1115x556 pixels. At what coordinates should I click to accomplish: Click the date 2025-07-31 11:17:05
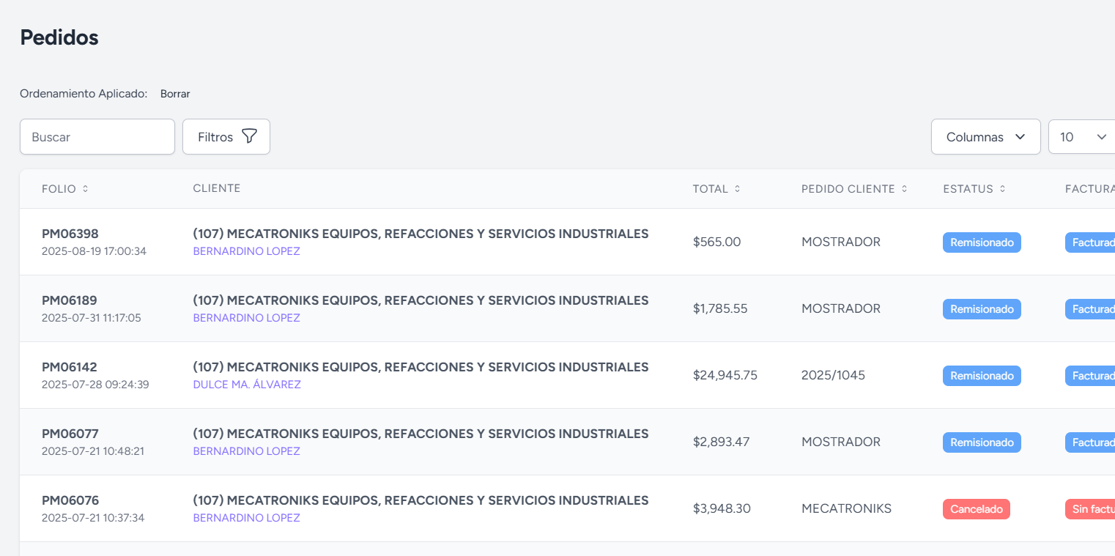click(x=92, y=318)
